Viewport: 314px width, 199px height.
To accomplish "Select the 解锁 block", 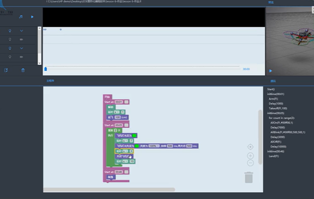I will 111,107.
